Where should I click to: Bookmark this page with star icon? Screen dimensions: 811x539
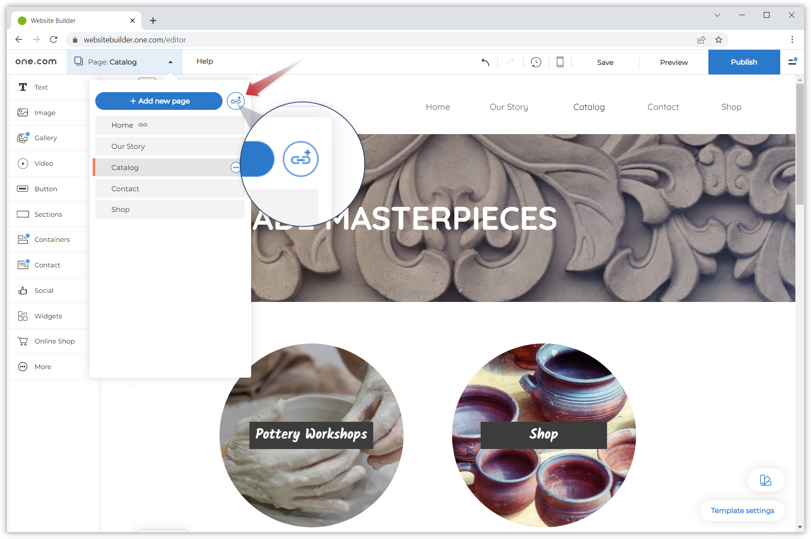click(719, 40)
